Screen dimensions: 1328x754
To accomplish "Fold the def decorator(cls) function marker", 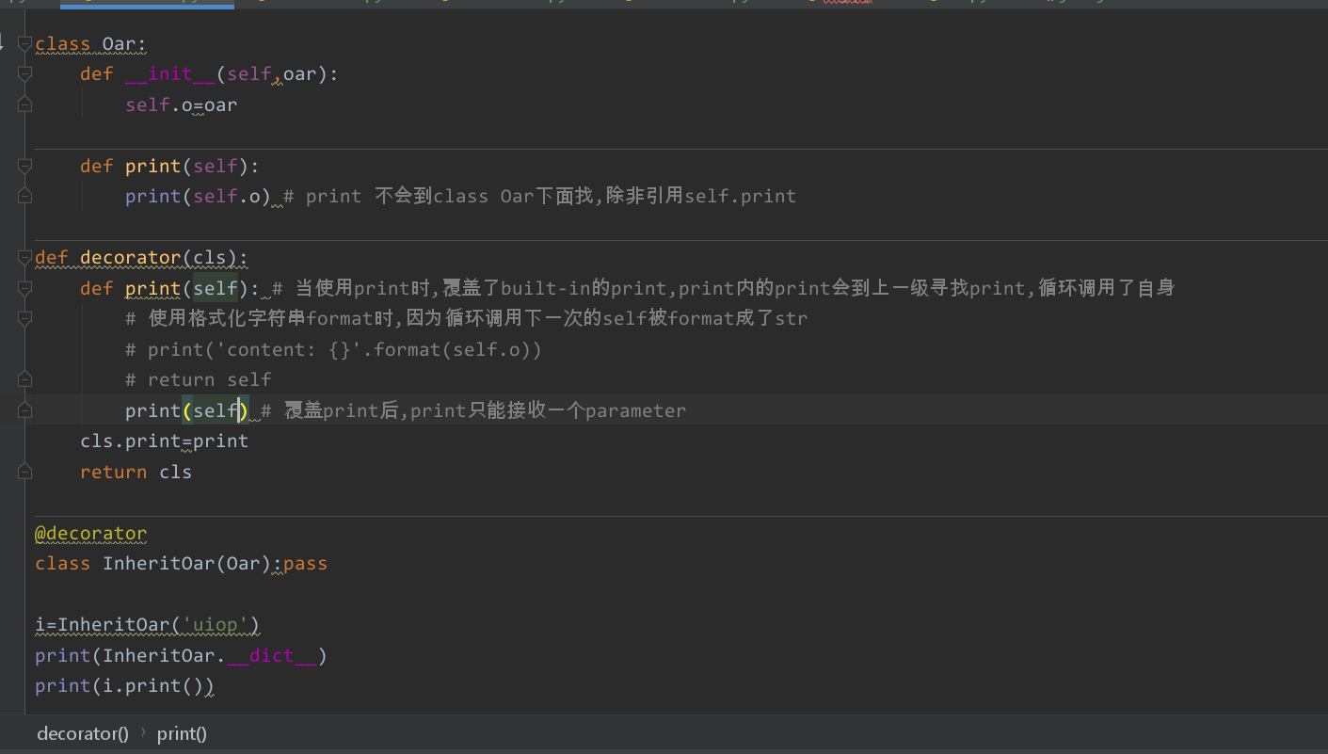I will pyautogui.click(x=24, y=257).
